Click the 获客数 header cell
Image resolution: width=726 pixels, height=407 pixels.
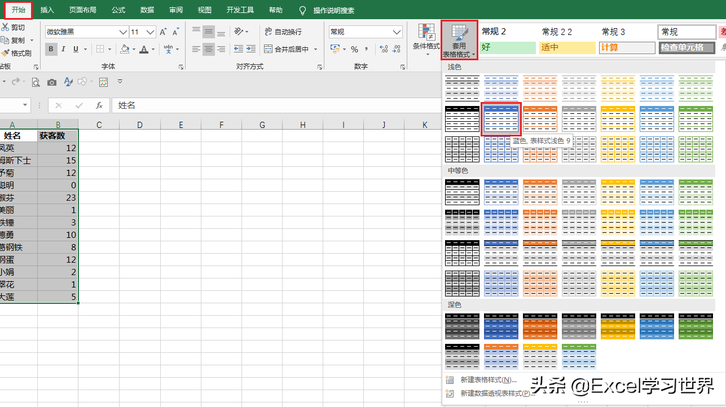(58, 136)
